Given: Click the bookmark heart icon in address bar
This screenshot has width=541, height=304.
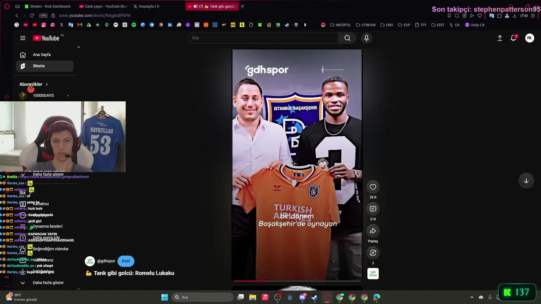Looking at the screenshot, I should (x=479, y=16).
